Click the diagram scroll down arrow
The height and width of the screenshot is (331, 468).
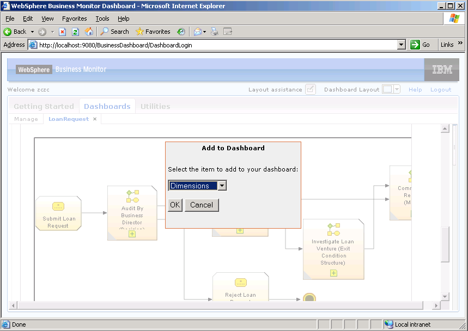(445, 296)
